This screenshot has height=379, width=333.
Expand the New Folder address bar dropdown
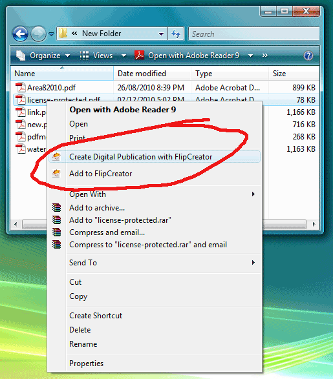coord(161,34)
